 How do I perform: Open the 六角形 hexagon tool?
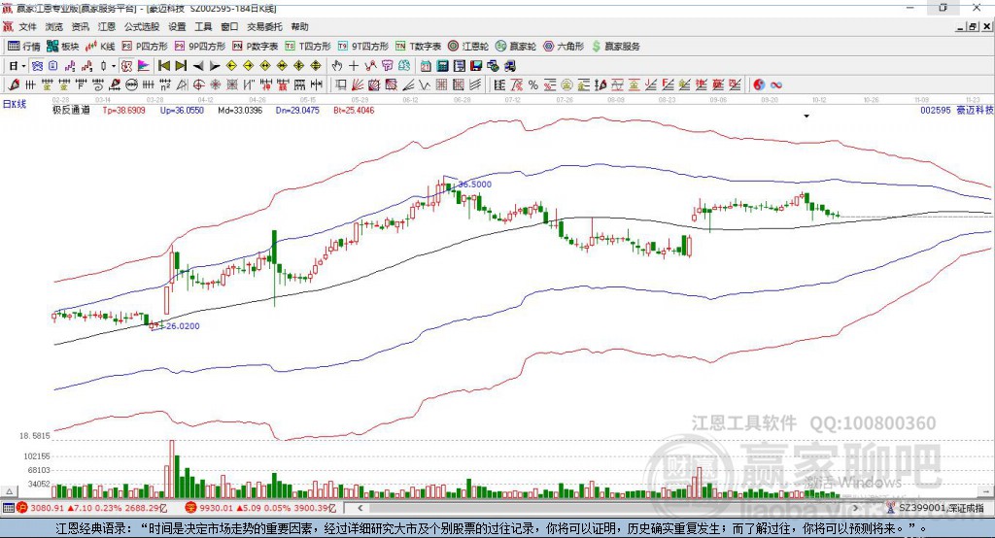coord(564,47)
